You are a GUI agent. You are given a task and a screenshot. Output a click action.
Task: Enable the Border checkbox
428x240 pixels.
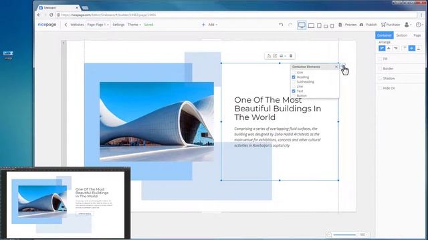[x=381, y=69]
